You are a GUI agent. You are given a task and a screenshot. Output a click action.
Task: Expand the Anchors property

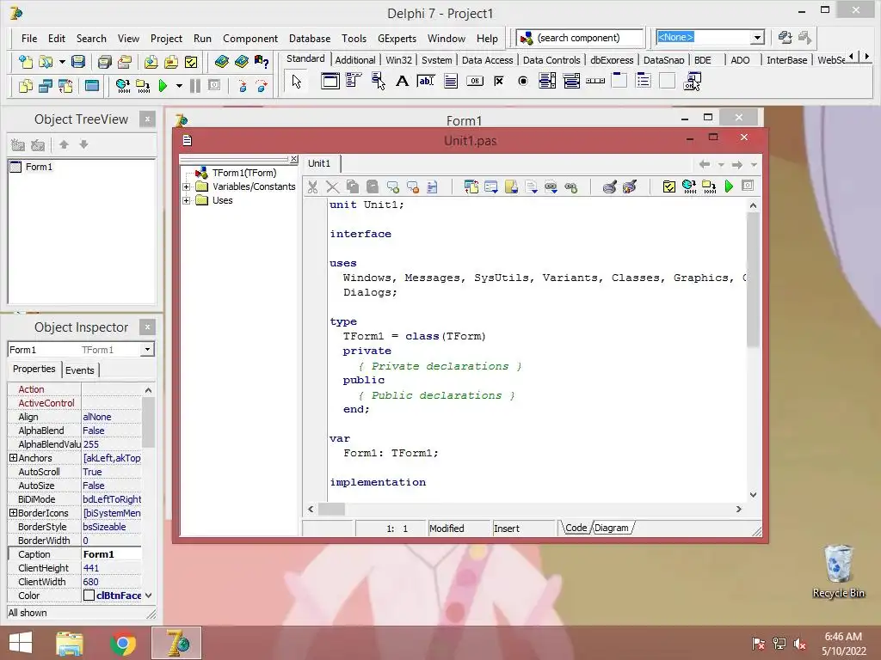pyautogui.click(x=13, y=458)
